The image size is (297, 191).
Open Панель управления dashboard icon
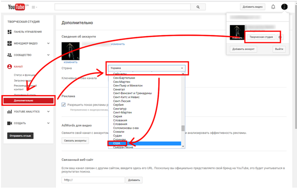pos(10,32)
